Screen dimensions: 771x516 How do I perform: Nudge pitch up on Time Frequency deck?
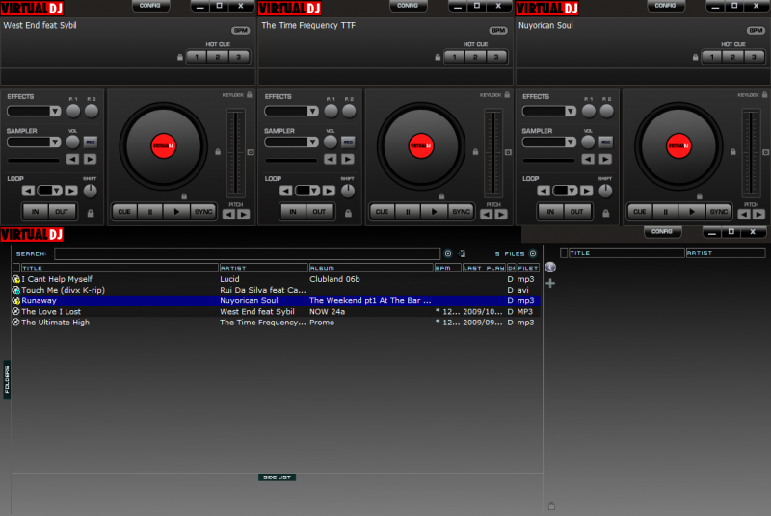pos(501,214)
